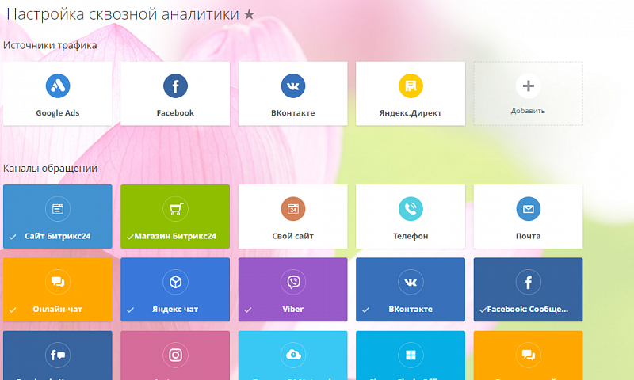This screenshot has height=380, width=634.
Task: Click the checkmark on Facebook: Сообще... tile
Action: coord(483,310)
